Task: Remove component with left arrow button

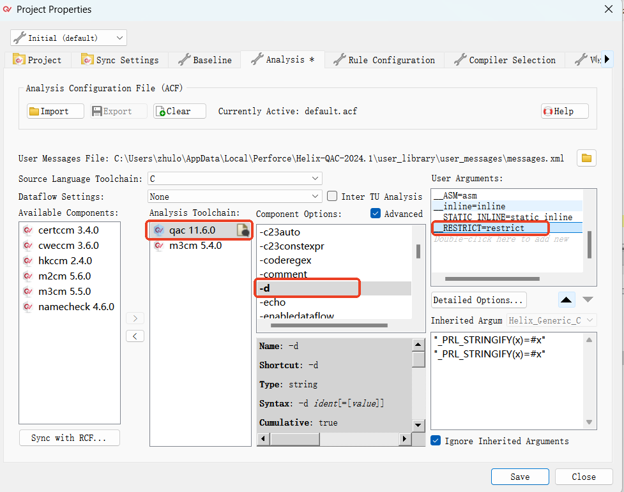Action: [x=135, y=336]
